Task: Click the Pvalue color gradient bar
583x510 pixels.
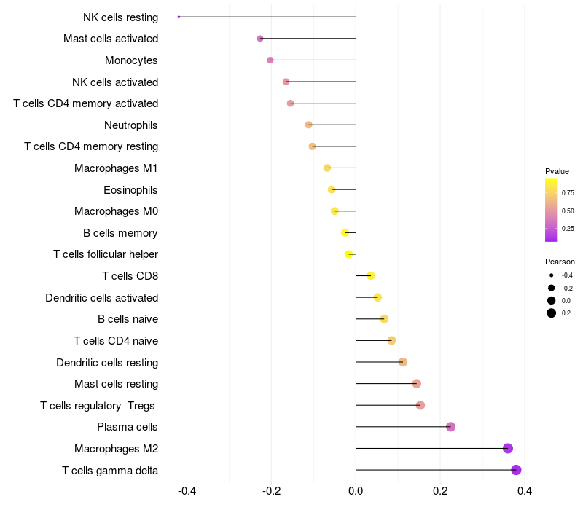Action: click(551, 210)
